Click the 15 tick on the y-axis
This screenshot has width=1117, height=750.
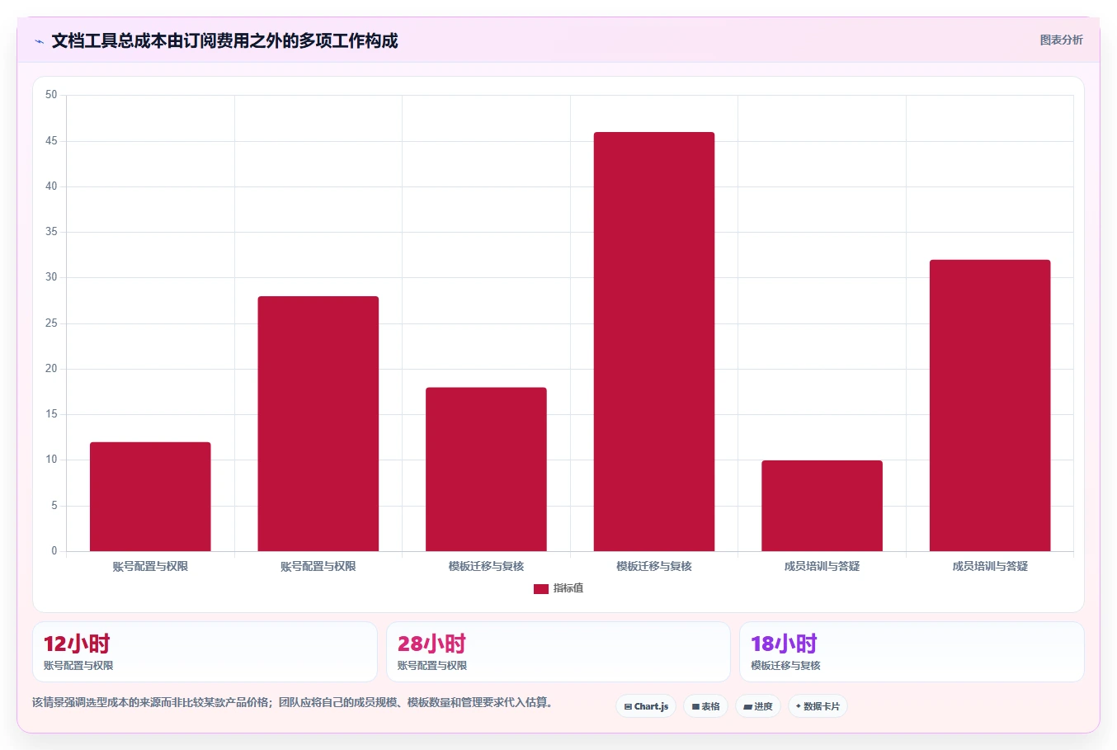[52, 414]
